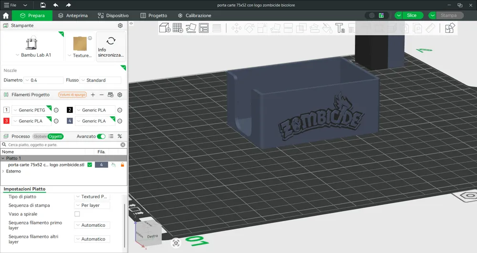Remove a filament with the minus icon
The width and height of the screenshot is (477, 253).
tap(102, 95)
